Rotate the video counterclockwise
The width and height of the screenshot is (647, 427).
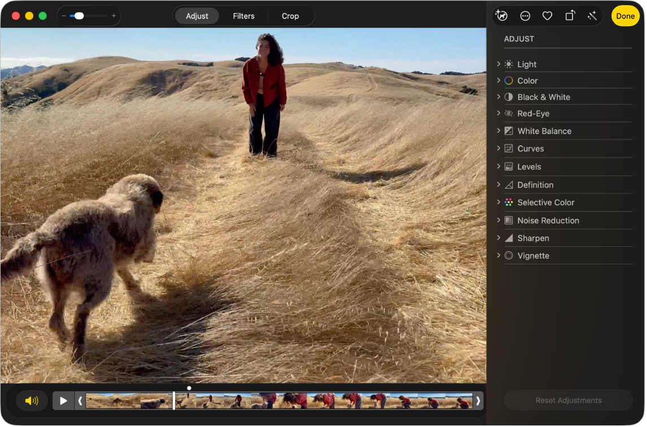[x=569, y=15]
